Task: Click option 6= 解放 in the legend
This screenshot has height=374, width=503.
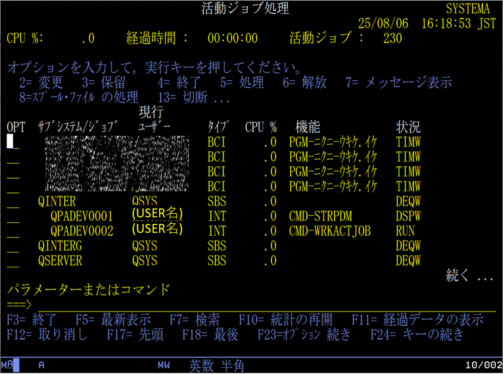Action: click(305, 83)
